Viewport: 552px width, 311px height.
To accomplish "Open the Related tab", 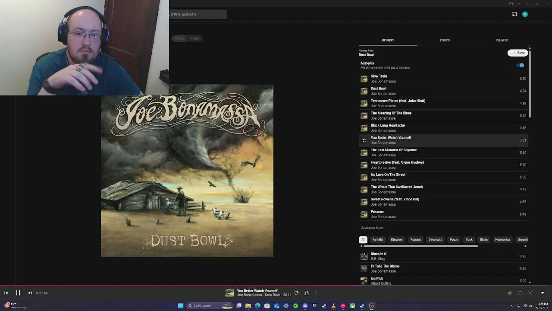I will click(x=502, y=40).
